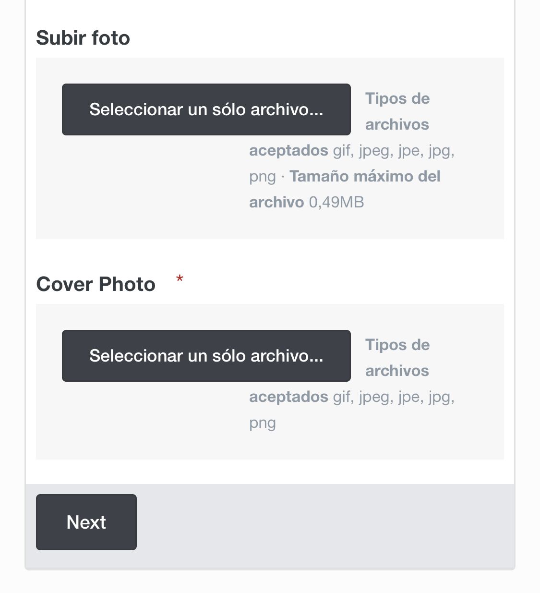Click the "Cover Photo" field label
Viewport: 540px width, 593px height.
pos(96,284)
